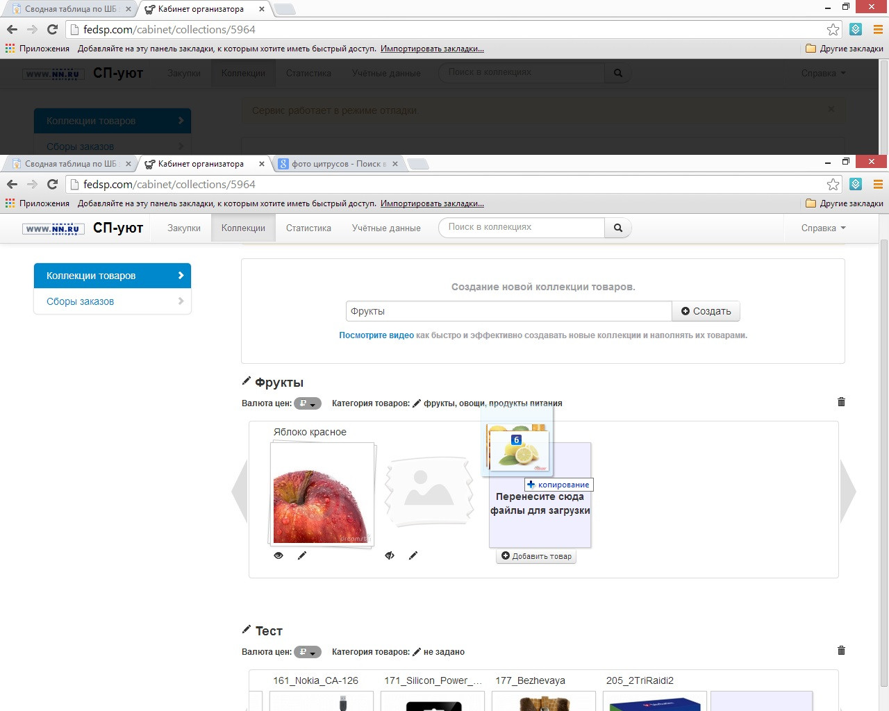Click the NN.RU logo in front window

[53, 228]
